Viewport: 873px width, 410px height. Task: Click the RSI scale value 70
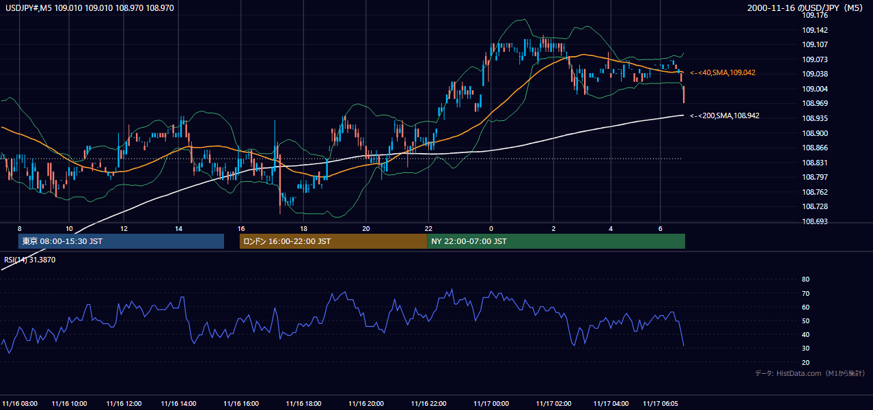(x=805, y=293)
